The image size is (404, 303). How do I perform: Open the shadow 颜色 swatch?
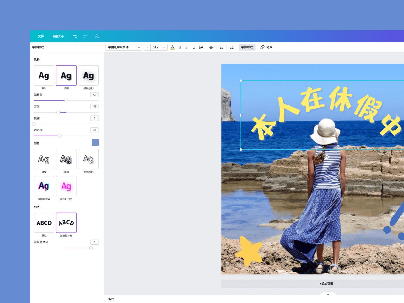(96, 143)
